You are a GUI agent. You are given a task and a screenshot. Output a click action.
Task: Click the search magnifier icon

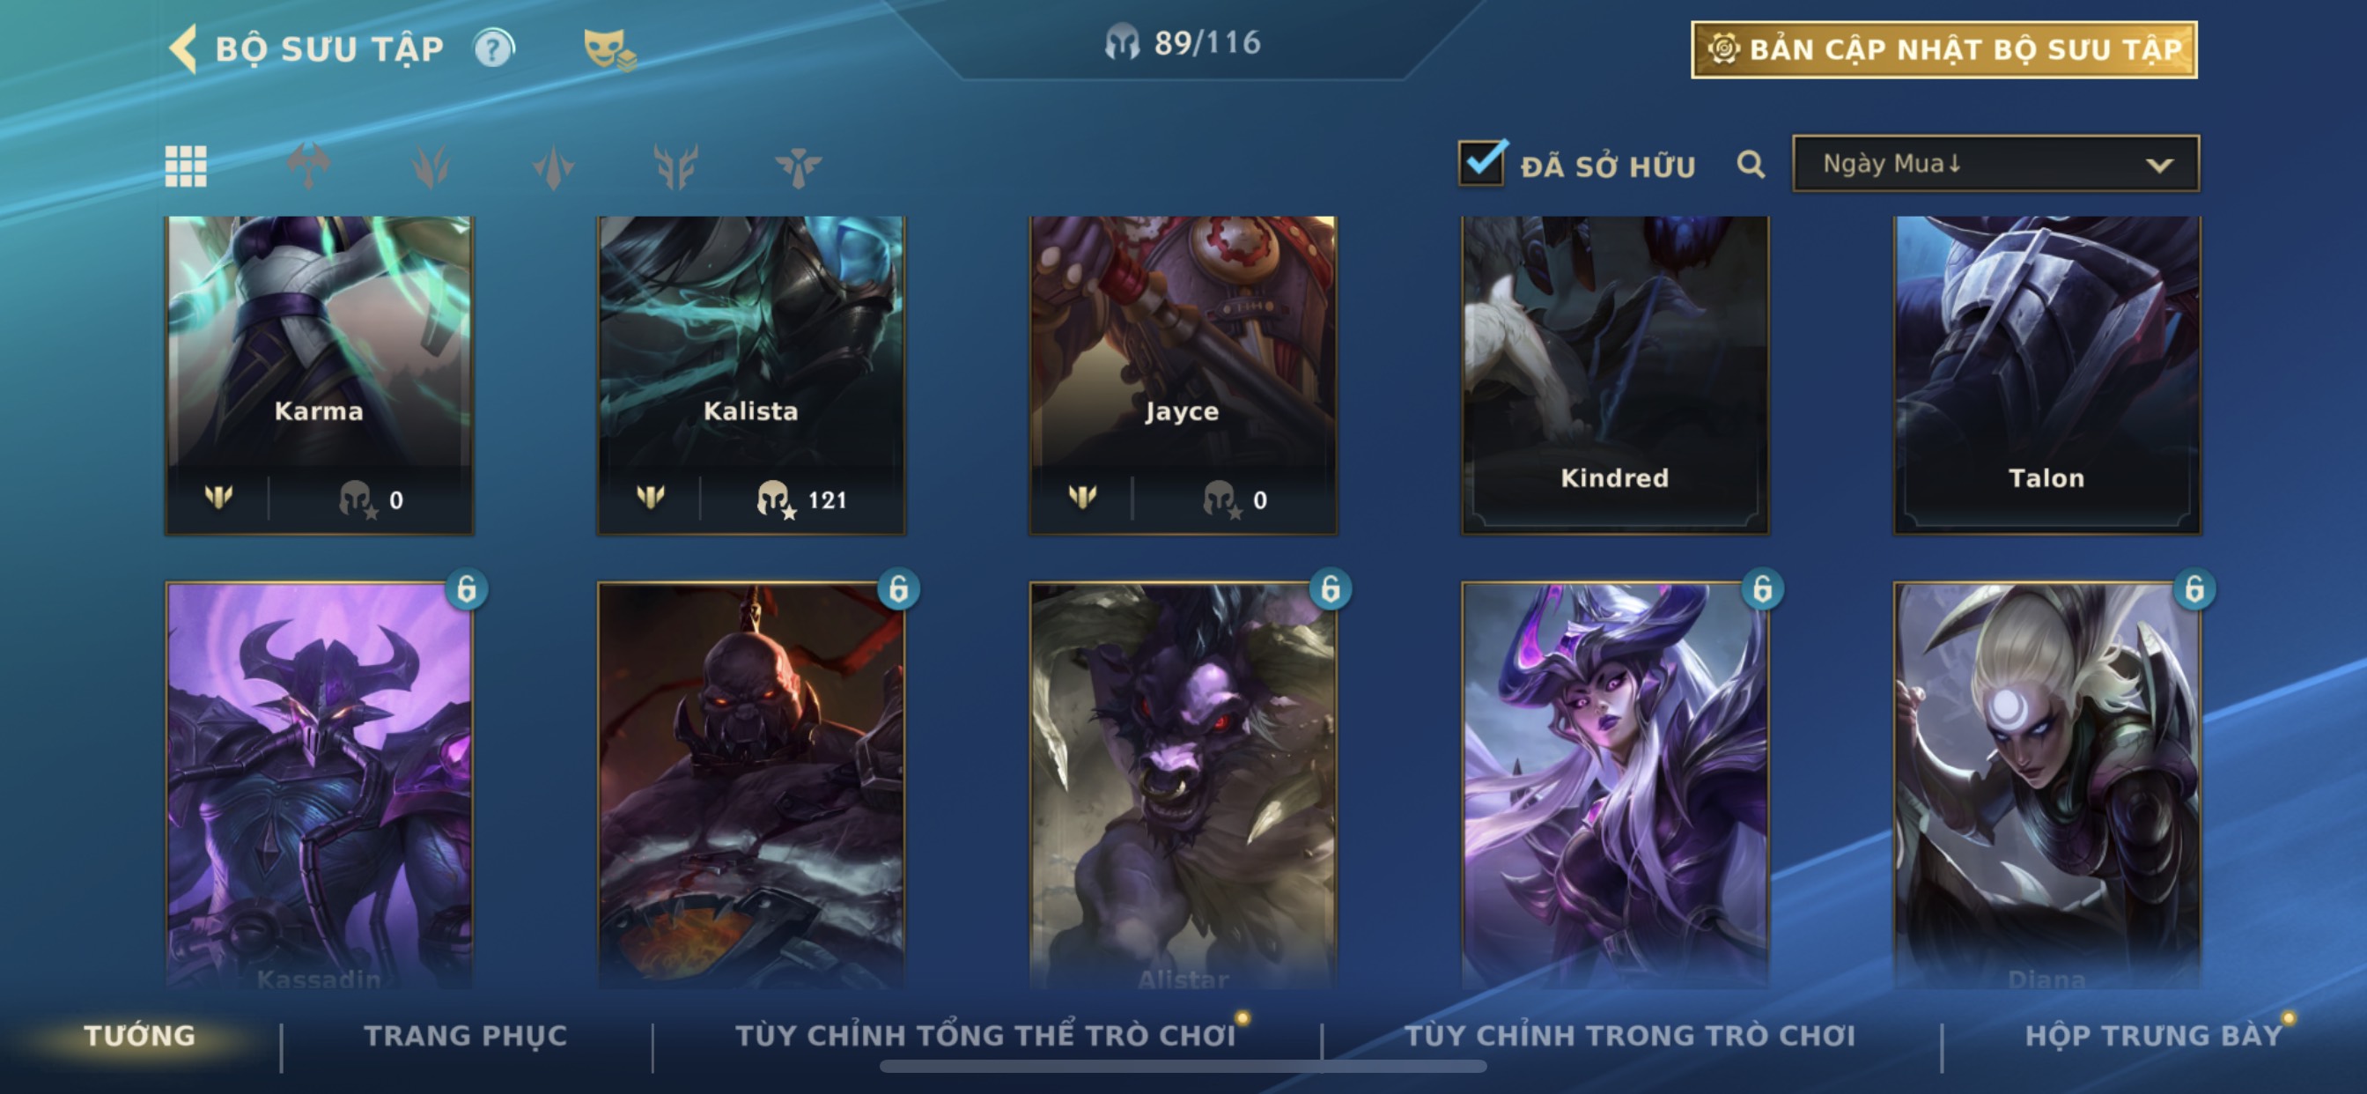1751,165
